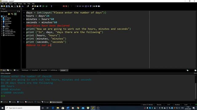Click the taskbar search box
The image size is (197, 110).
22,108
